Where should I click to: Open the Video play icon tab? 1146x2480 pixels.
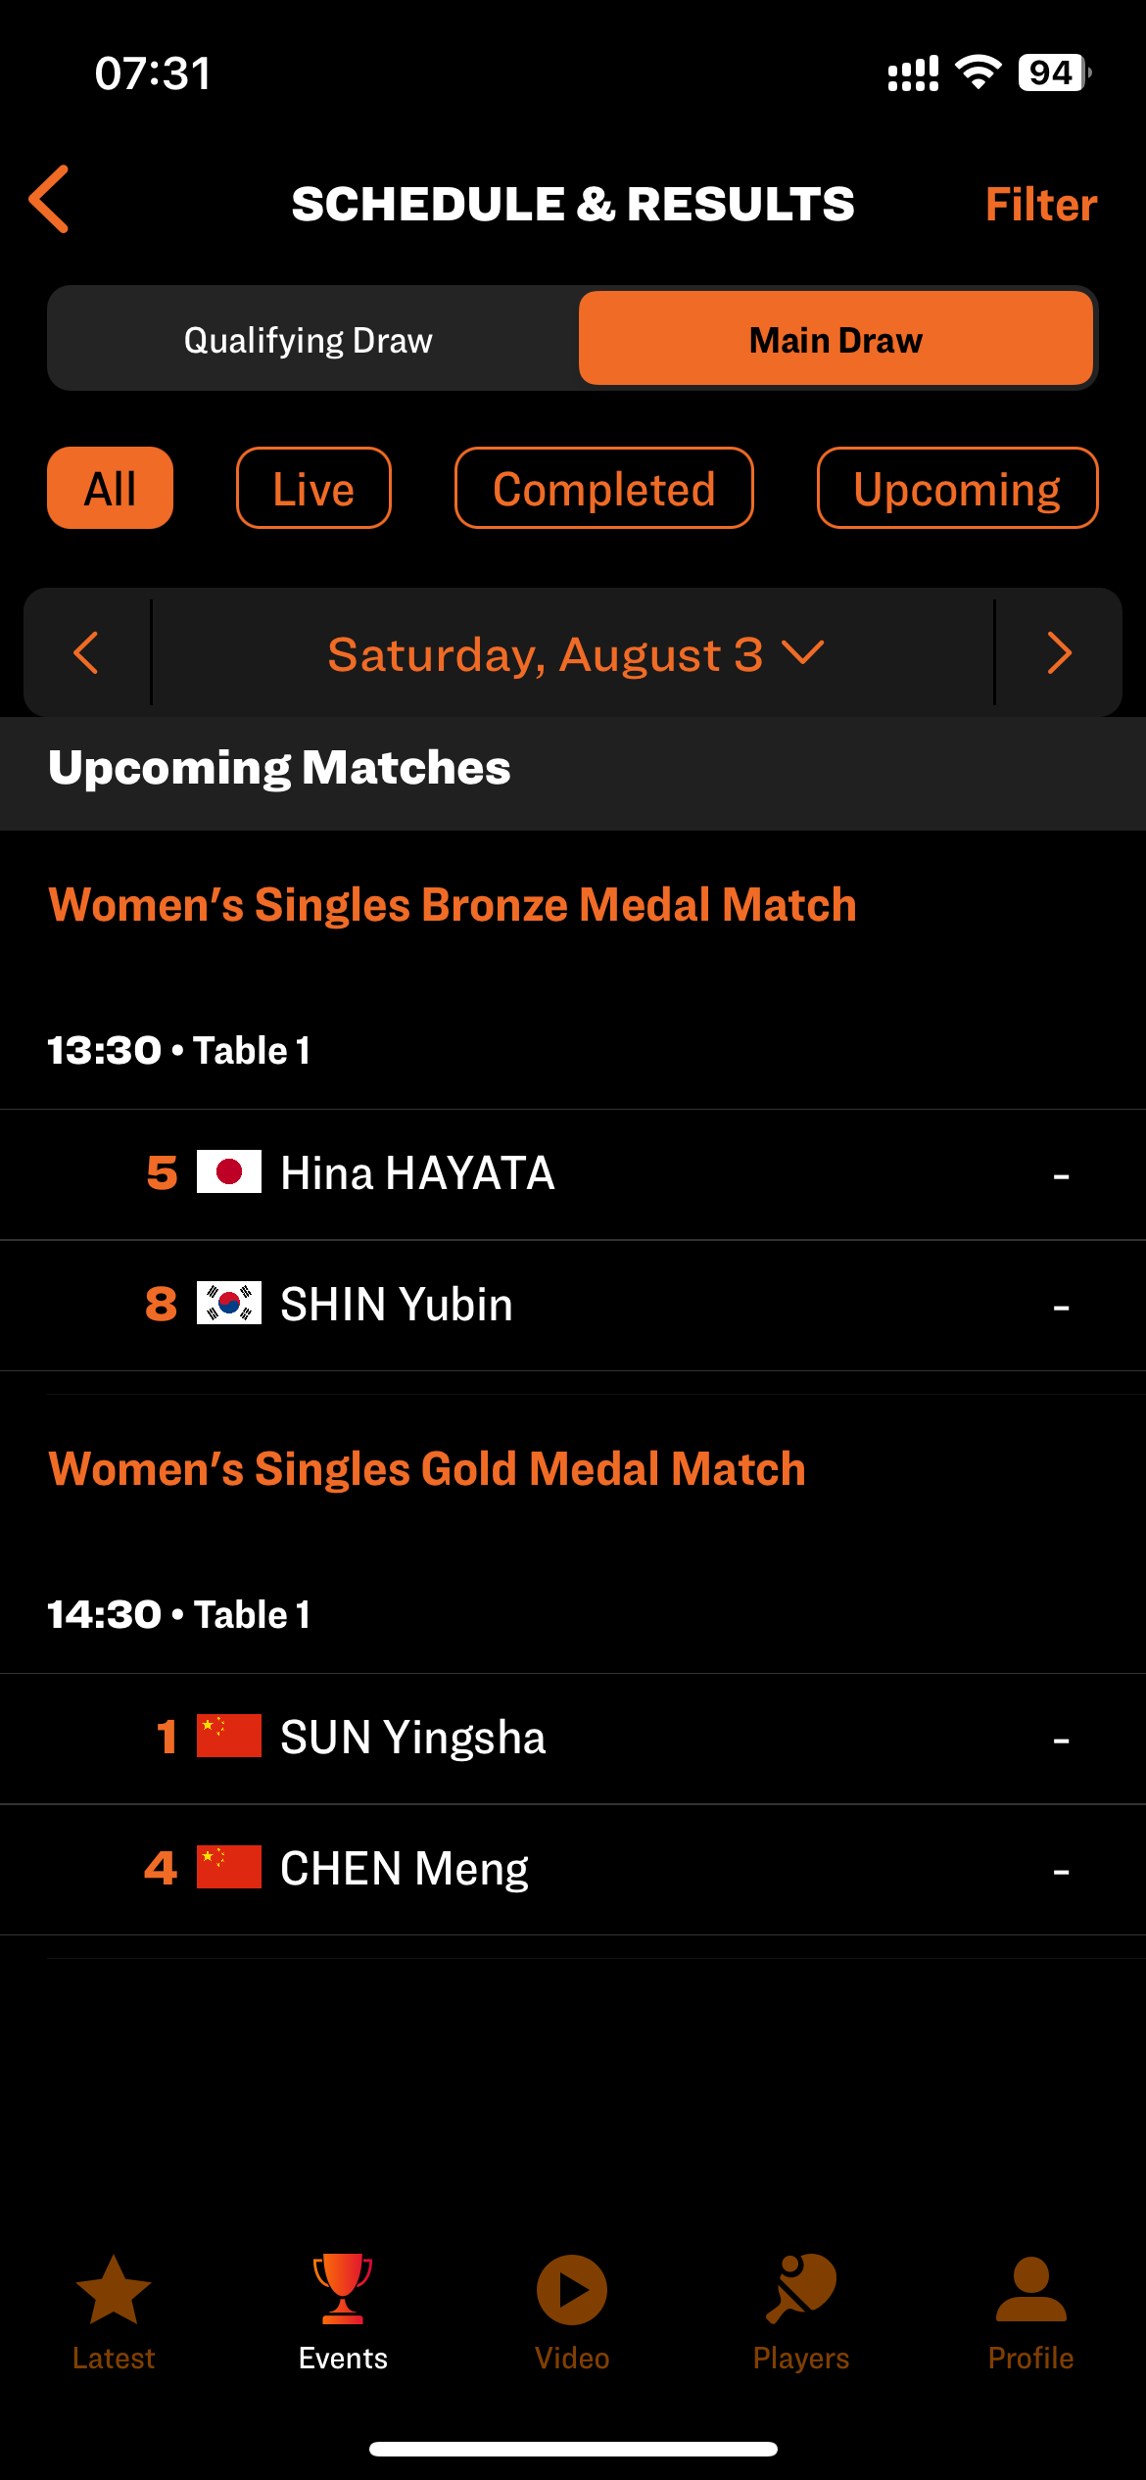coord(572,2313)
